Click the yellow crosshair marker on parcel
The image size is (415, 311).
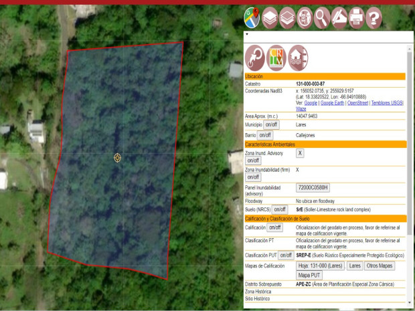click(118, 158)
